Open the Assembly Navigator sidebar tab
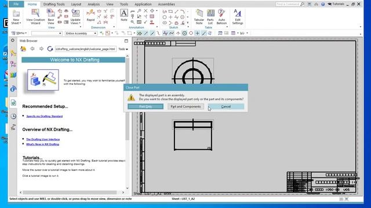371x208 pixels. pos(13,54)
